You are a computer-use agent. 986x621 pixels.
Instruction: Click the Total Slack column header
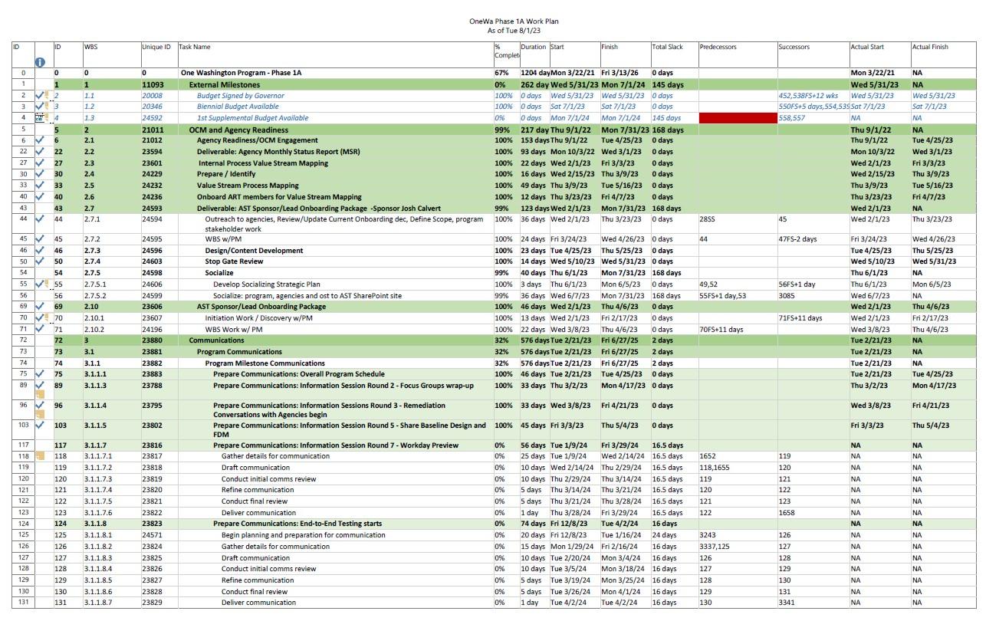669,47
